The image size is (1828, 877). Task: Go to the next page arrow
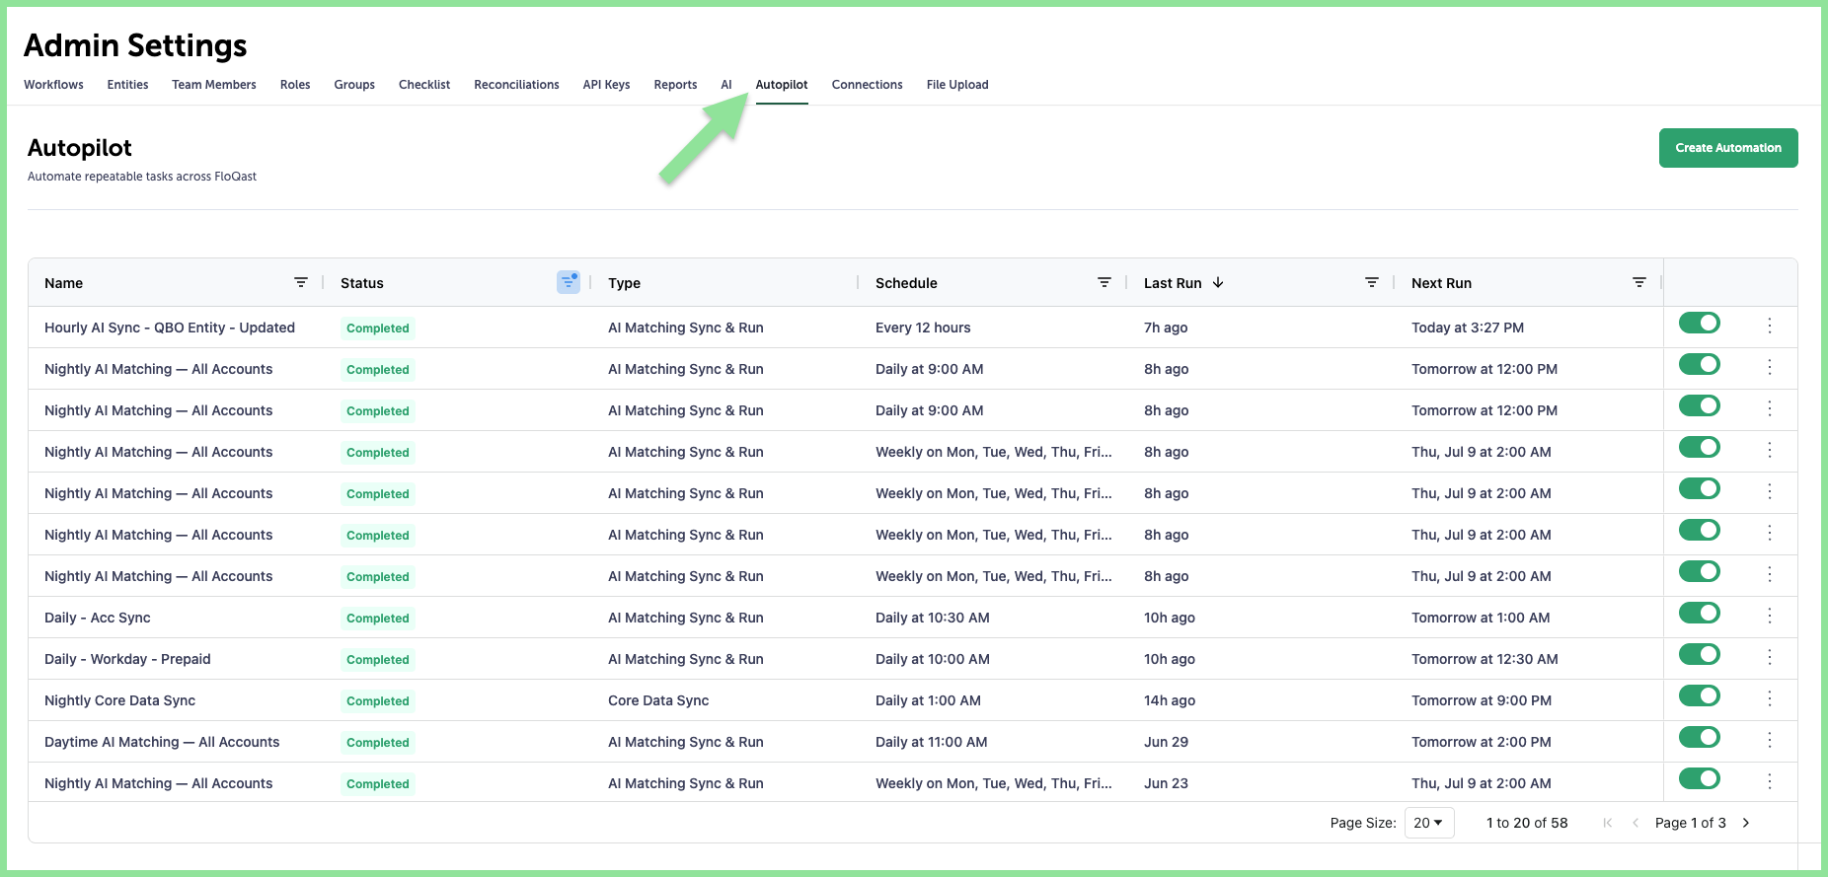(1746, 823)
